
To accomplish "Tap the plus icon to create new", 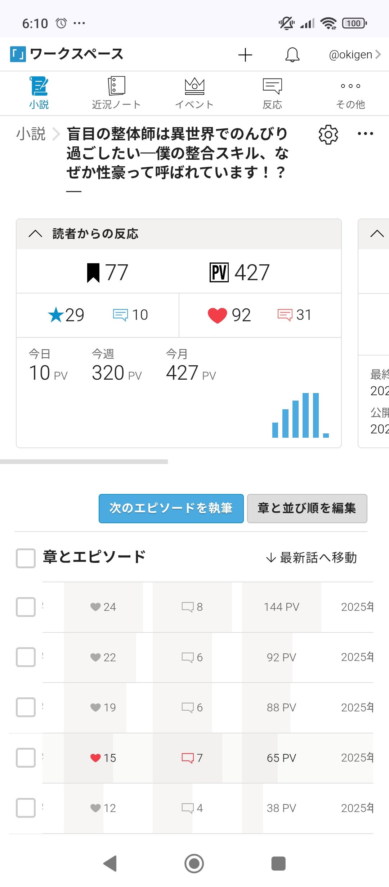I will tap(245, 55).
